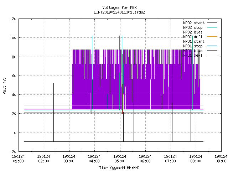Click the 'NPD1 defl' legend label
The image size is (228, 171).
193,55
